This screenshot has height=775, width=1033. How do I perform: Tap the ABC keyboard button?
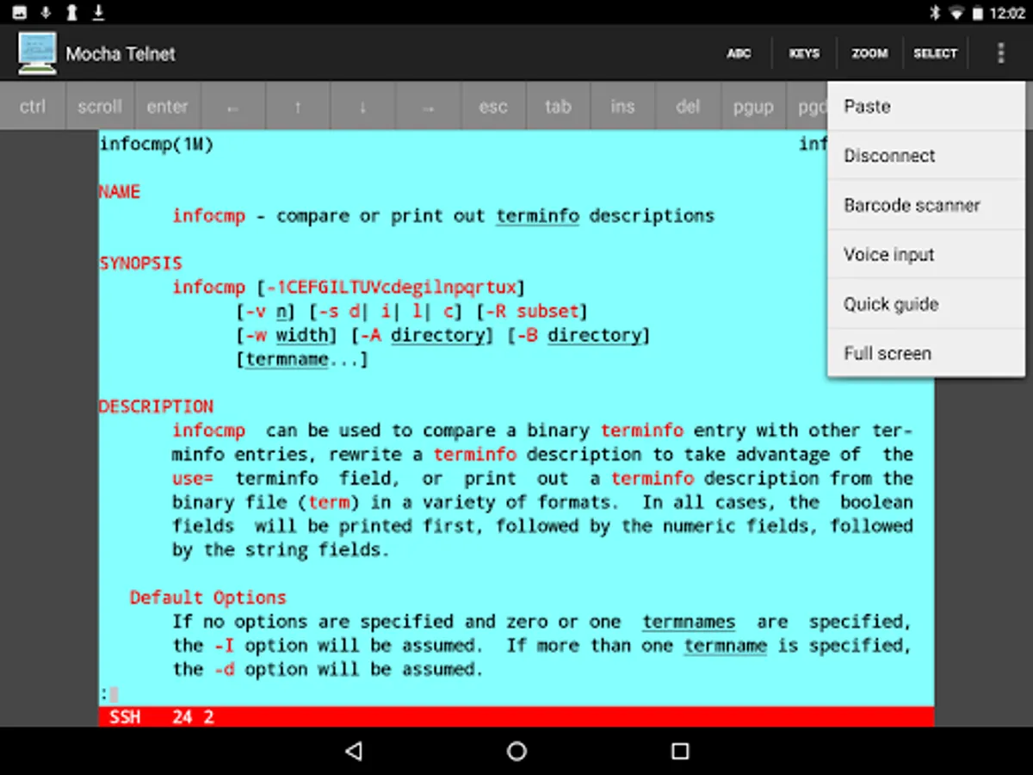pos(739,53)
